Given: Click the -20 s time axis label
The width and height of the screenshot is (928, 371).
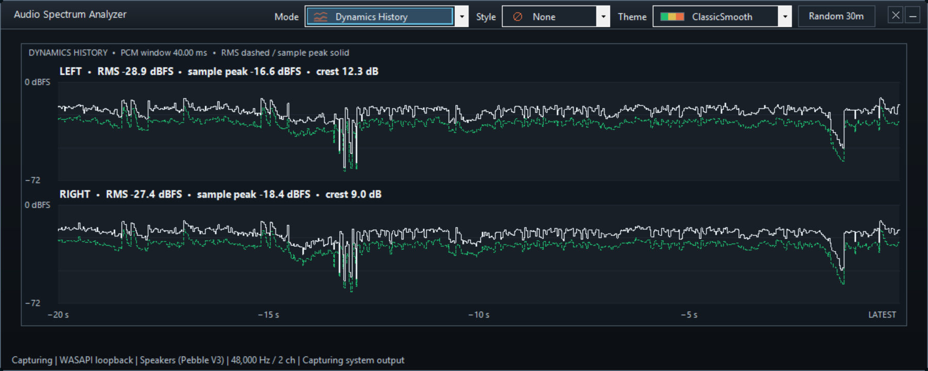Looking at the screenshot, I should click(x=58, y=315).
